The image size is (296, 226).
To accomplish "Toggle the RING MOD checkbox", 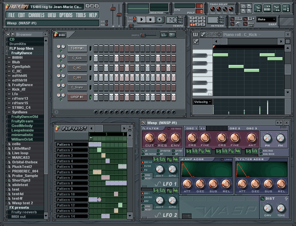I will click(x=261, y=151).
